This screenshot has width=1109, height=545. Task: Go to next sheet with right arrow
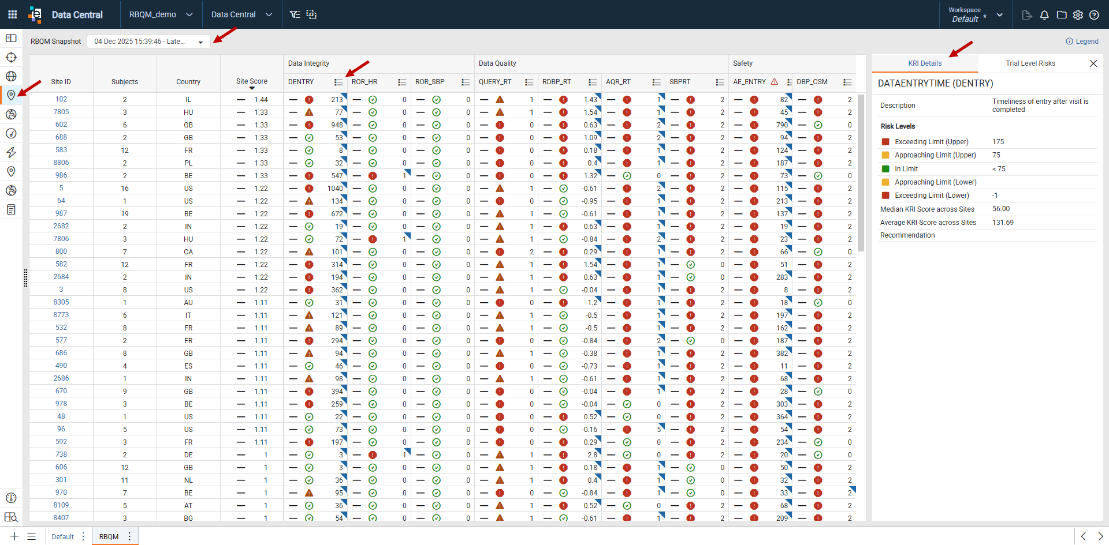pyautogui.click(x=1100, y=536)
